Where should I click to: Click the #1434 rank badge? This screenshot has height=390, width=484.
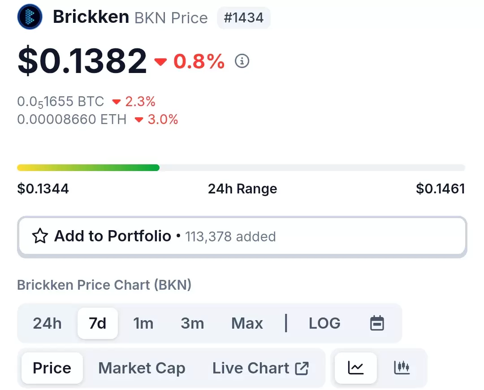pos(243,17)
